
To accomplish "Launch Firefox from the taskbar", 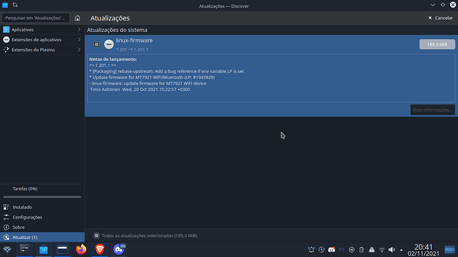I will 81,250.
